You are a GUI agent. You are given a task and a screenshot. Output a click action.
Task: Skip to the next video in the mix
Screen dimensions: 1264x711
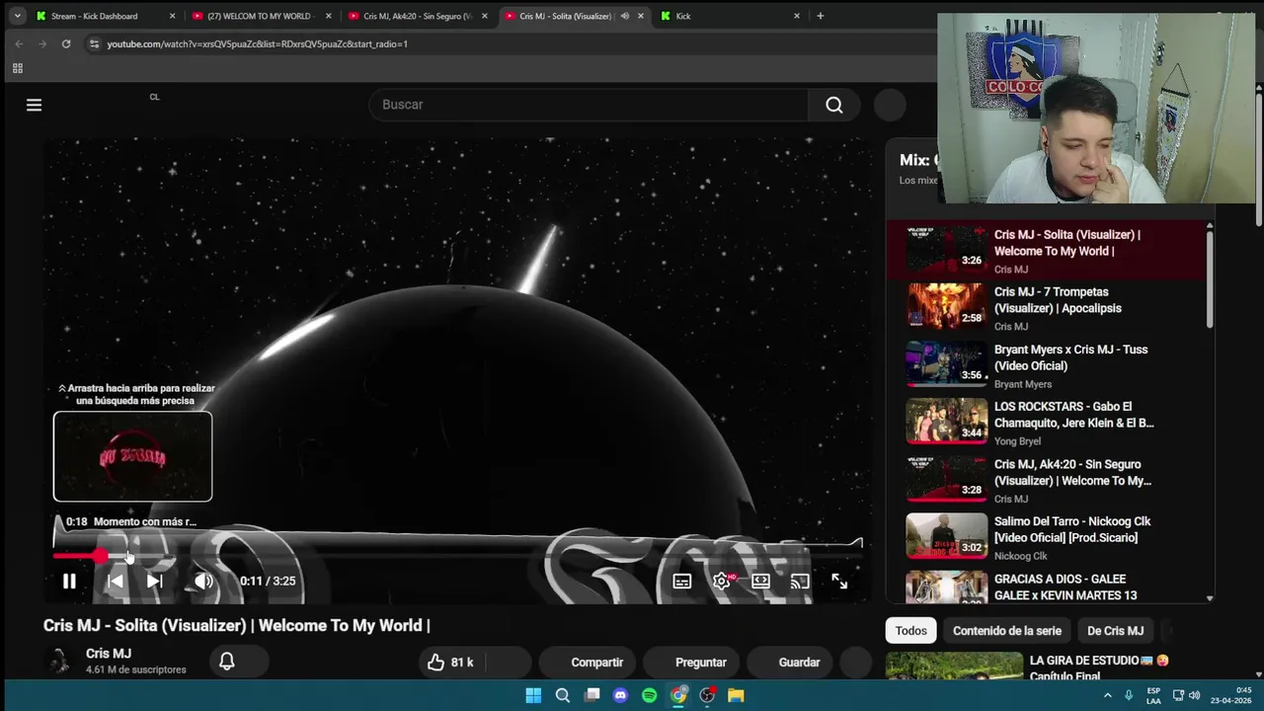[155, 582]
